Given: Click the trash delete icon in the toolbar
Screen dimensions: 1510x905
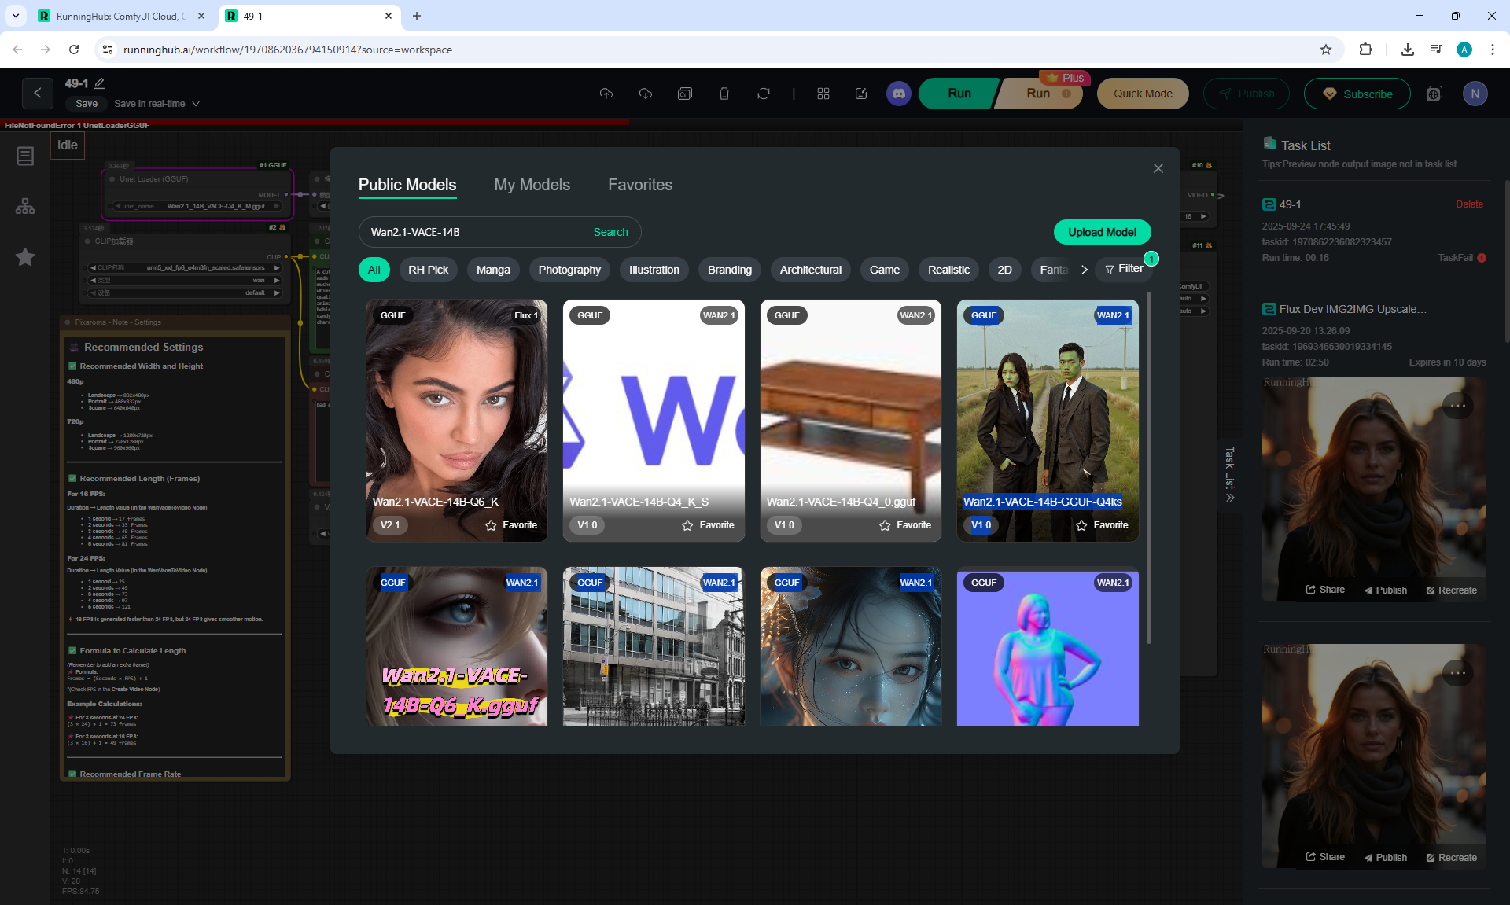Looking at the screenshot, I should pos(724,94).
